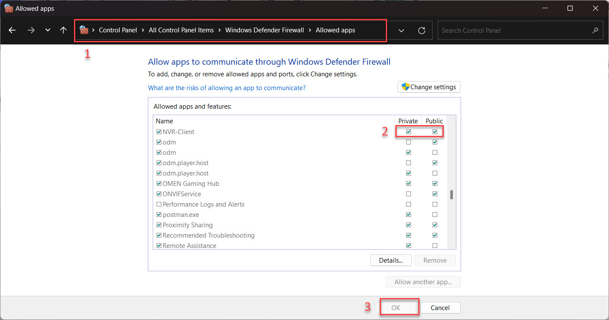Click the Public column header
This screenshot has width=609, height=320.
click(x=434, y=121)
